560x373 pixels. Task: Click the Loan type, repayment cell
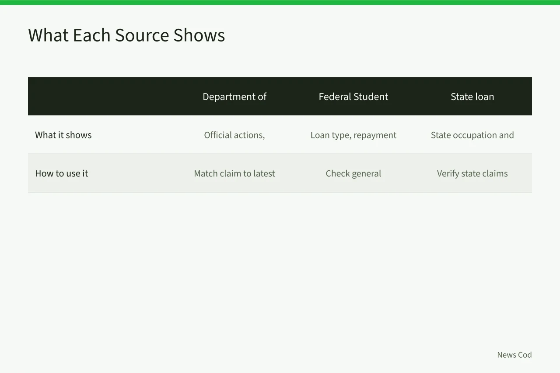click(x=353, y=135)
